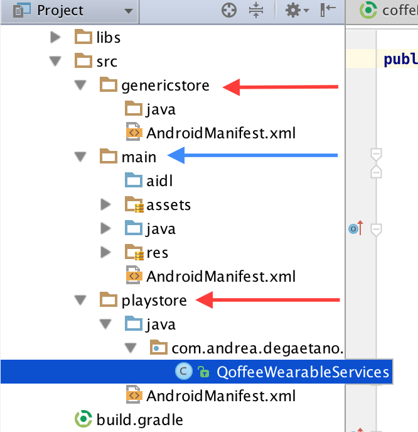Expand the java folder under main
The height and width of the screenshot is (432, 418).
pyautogui.click(x=105, y=228)
